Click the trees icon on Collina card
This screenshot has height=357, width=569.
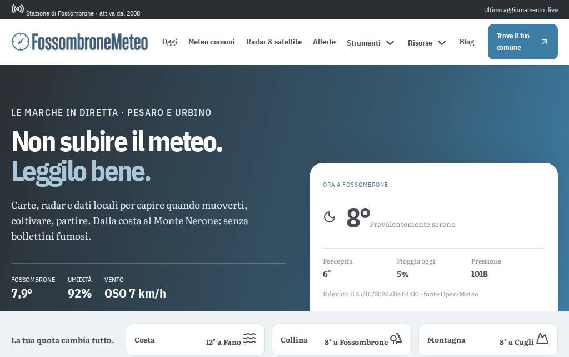coord(396,338)
